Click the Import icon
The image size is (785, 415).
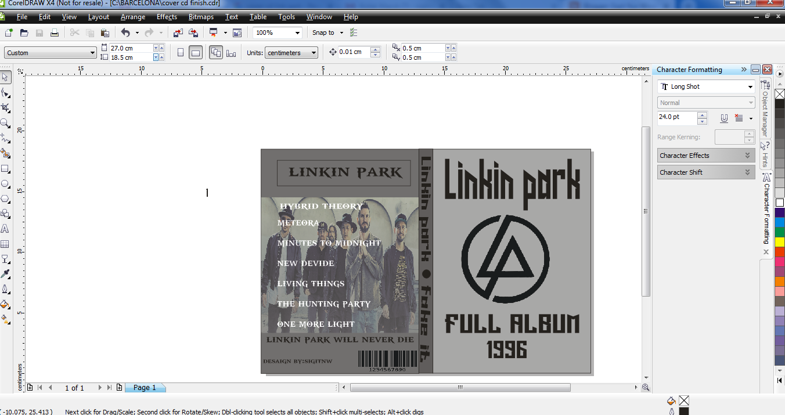(178, 33)
